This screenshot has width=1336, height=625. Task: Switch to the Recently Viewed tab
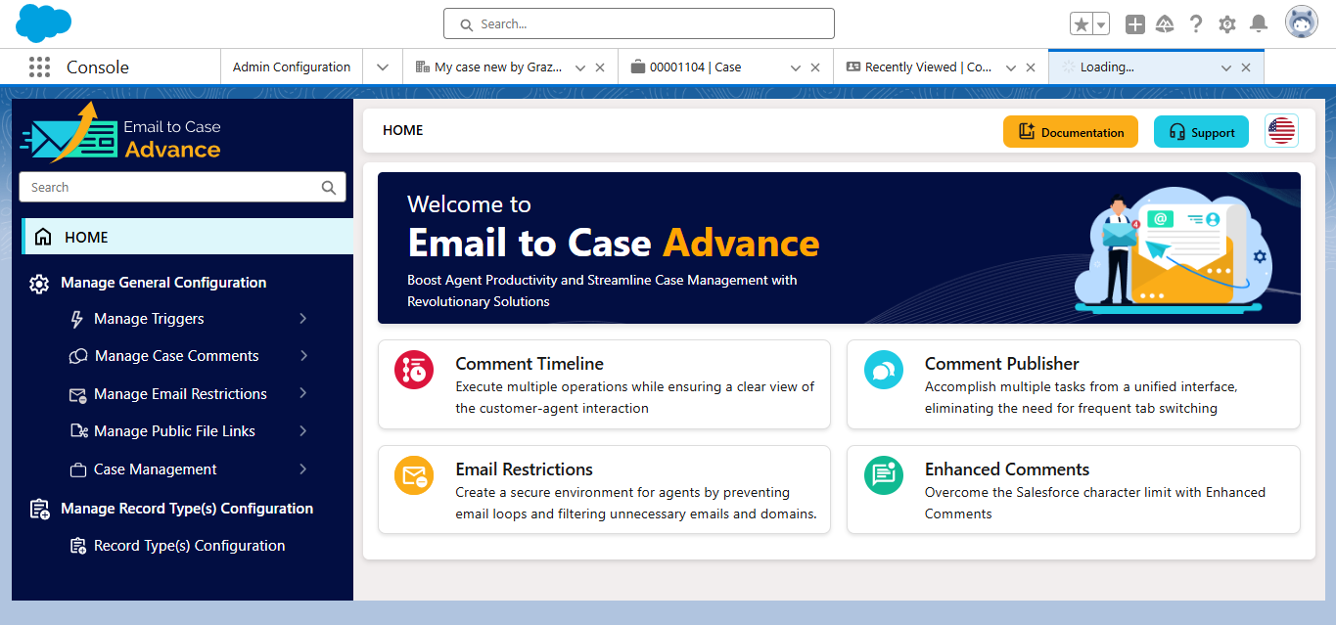pos(930,67)
